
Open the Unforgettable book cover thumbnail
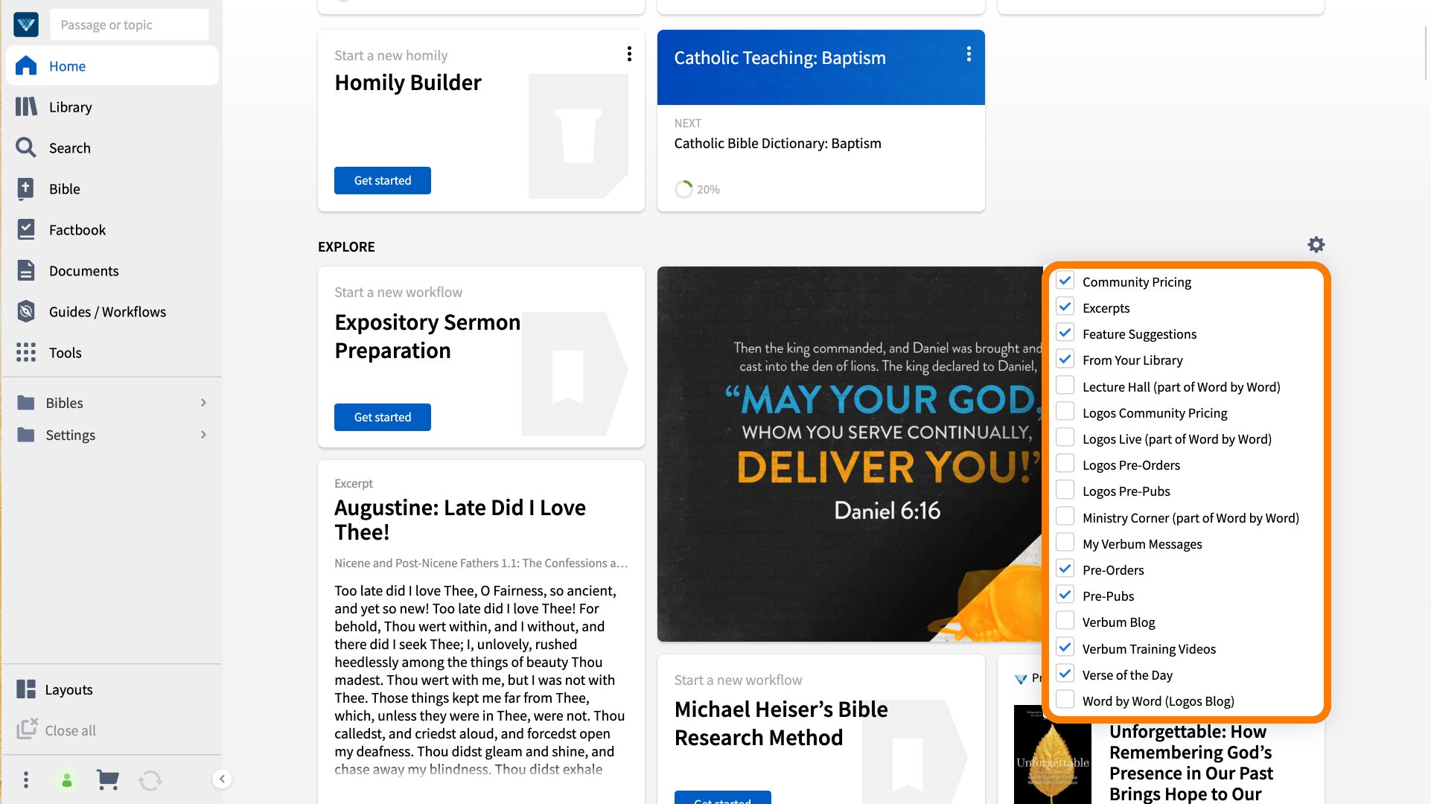pos(1052,754)
